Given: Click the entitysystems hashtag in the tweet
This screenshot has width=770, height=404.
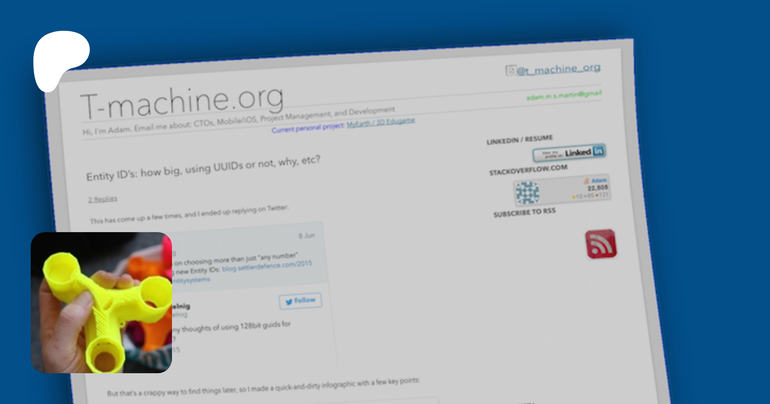Looking at the screenshot, I should point(191,280).
